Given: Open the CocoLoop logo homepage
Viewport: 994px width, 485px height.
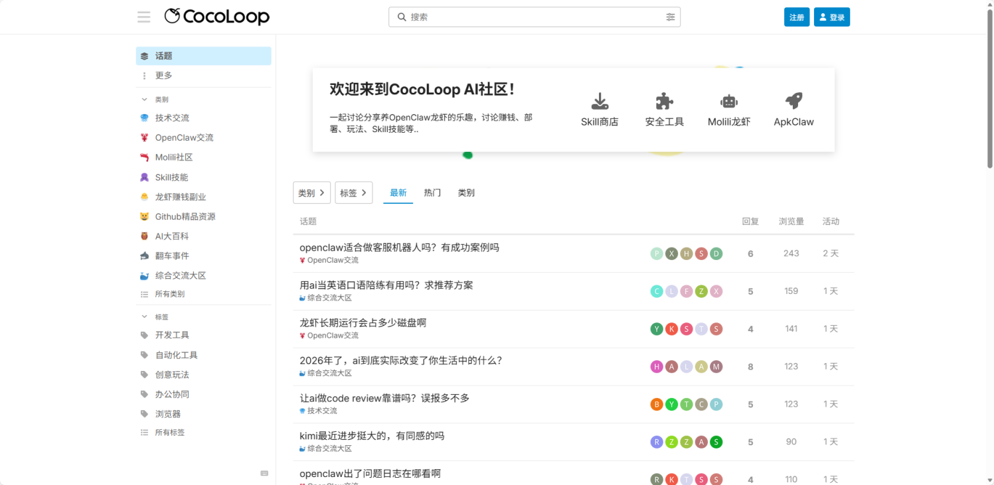Looking at the screenshot, I should pyautogui.click(x=217, y=17).
